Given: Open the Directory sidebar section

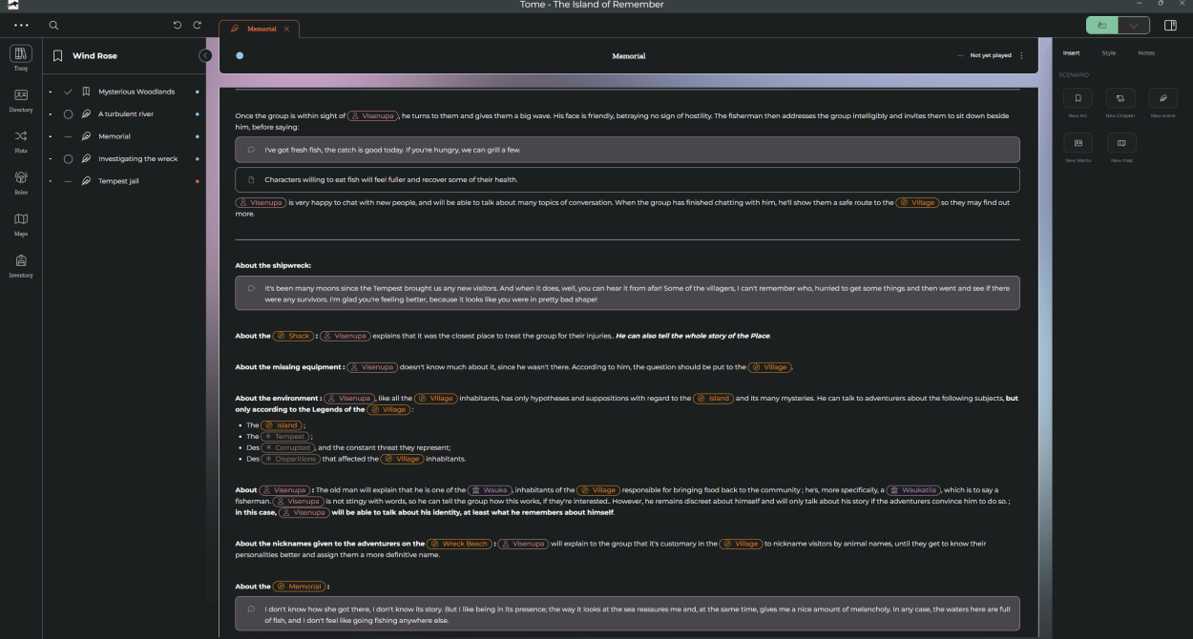Looking at the screenshot, I should (21, 98).
